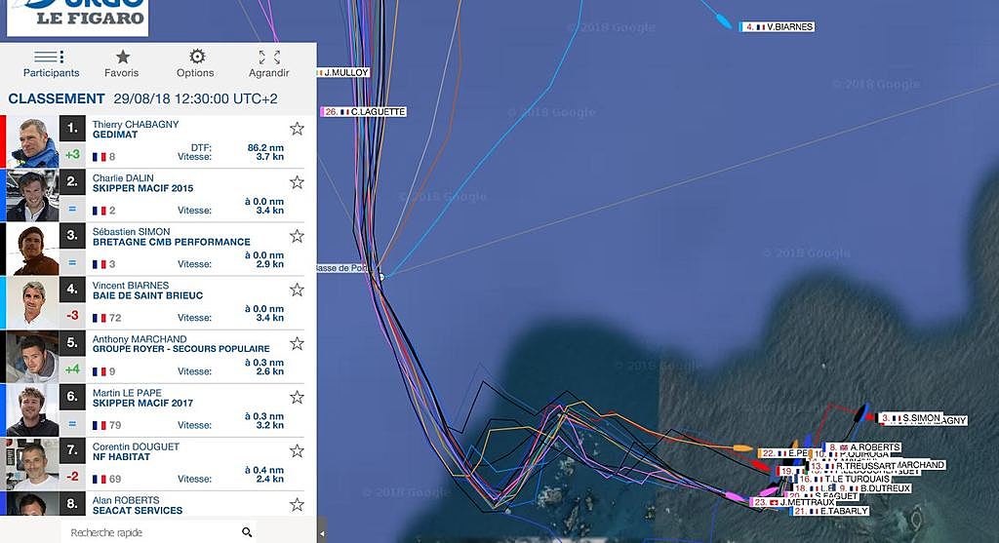The height and width of the screenshot is (543, 999).
Task: Click the light-blue color bar beside Vincent Biarnes
Action: (3, 303)
